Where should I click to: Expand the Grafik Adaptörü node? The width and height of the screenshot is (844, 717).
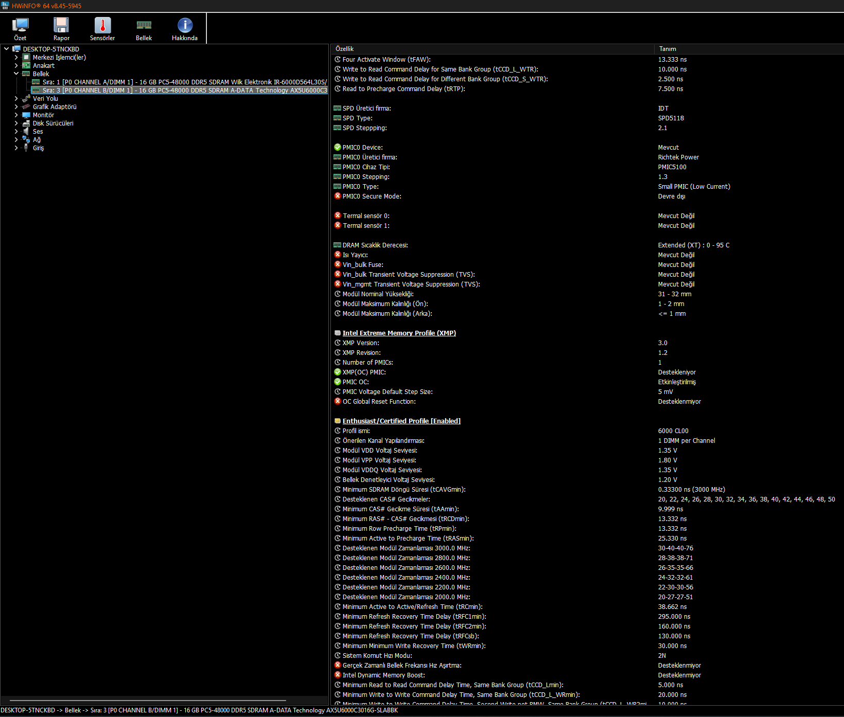16,106
